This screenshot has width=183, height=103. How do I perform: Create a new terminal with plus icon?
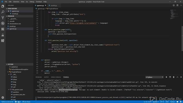pos(166,77)
